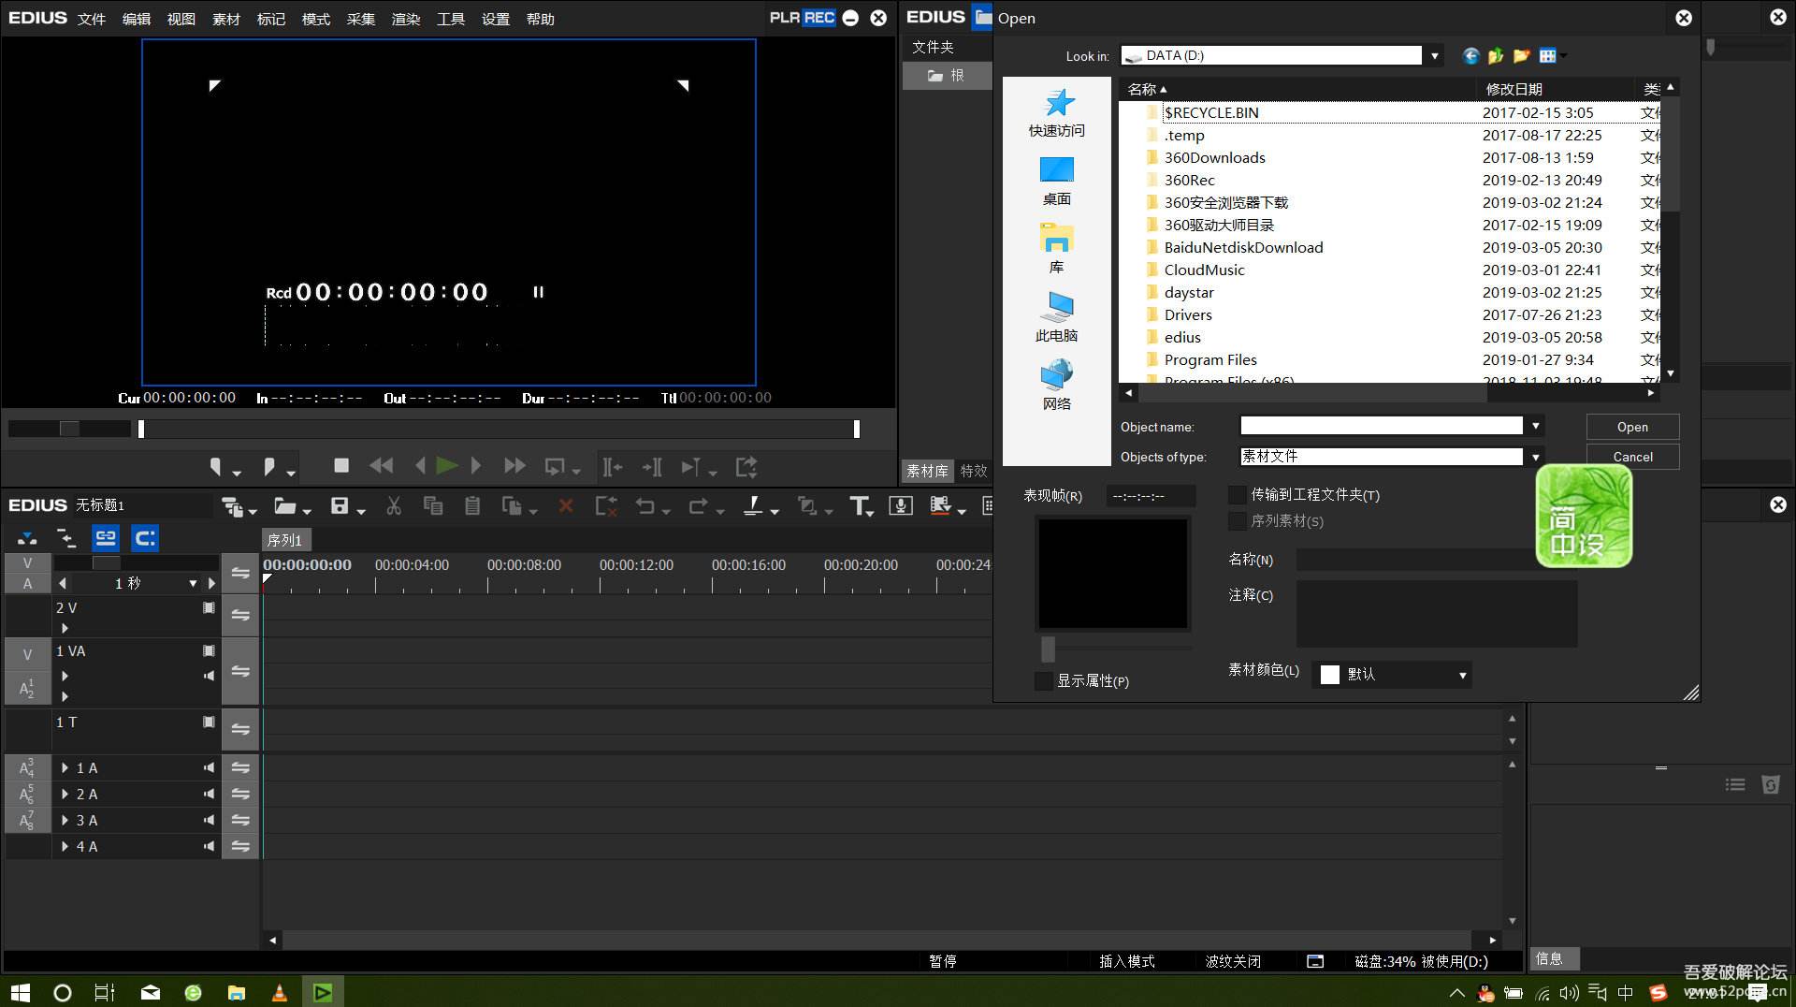Click the Save project floppy icon
The width and height of the screenshot is (1796, 1007).
pyautogui.click(x=340, y=506)
